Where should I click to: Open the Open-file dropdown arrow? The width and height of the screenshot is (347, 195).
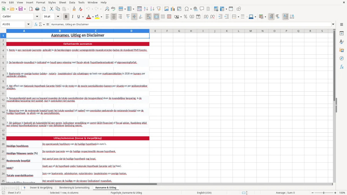16,9
